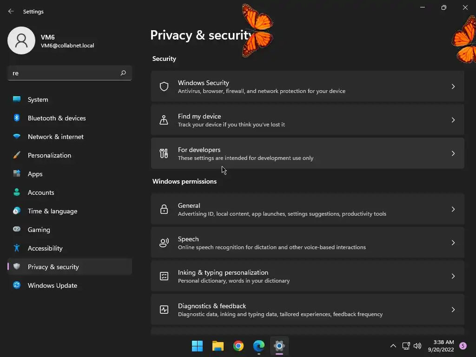Expand the Windows Security chevron
Screen dimensions: 476x357
(453, 86)
